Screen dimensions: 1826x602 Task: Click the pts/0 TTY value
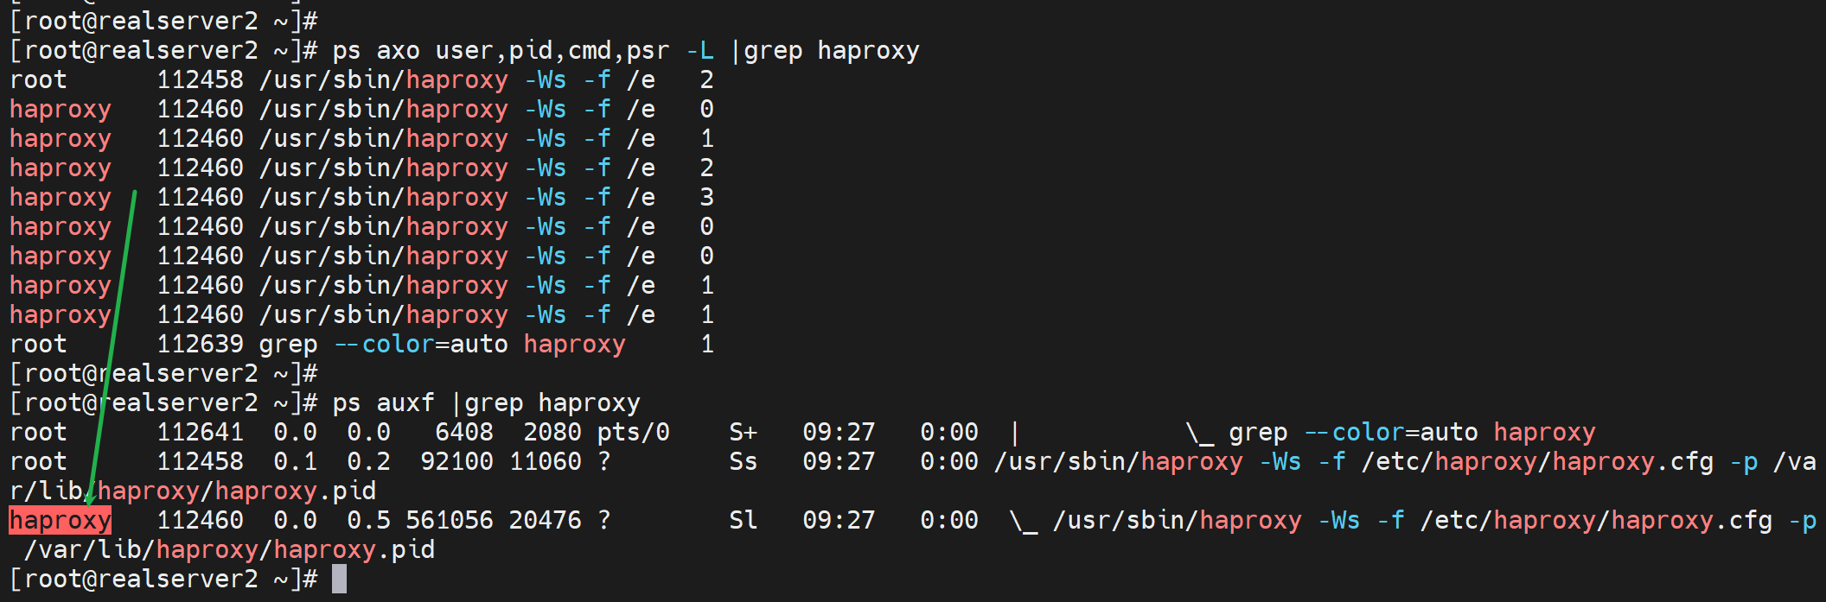tap(633, 433)
